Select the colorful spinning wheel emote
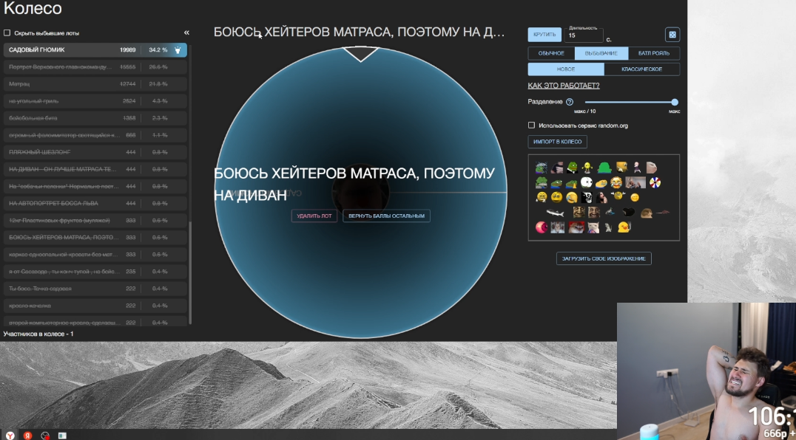The height and width of the screenshot is (440, 796). pyautogui.click(x=655, y=183)
